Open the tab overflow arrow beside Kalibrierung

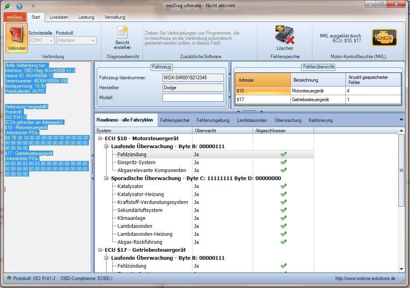(401, 120)
